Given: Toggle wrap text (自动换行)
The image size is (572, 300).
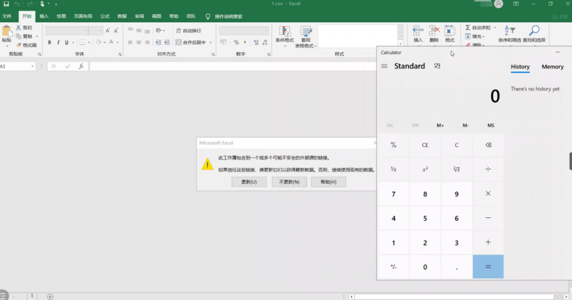Looking at the screenshot, I should 189,31.
